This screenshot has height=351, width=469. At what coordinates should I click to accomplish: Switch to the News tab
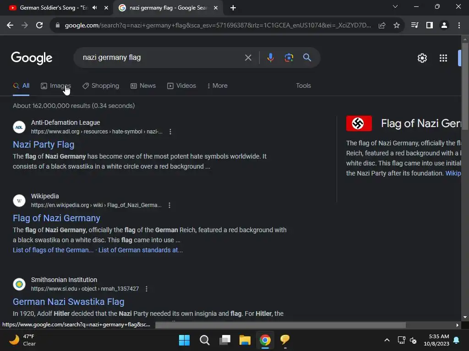point(143,85)
